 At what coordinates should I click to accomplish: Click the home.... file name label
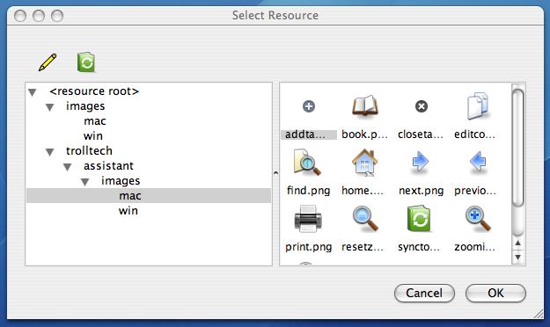363,191
